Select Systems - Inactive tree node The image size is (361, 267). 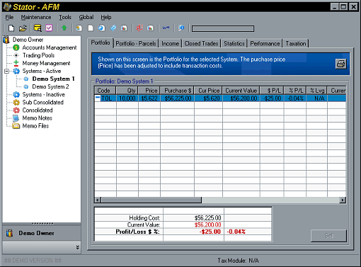click(44, 94)
